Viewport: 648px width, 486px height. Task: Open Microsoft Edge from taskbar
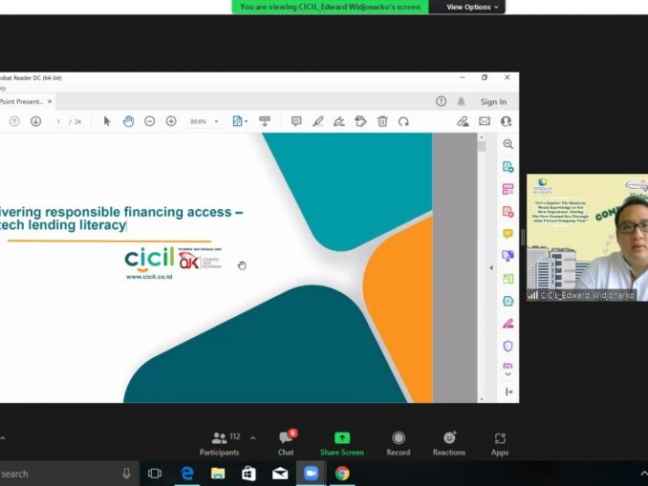tap(186, 474)
